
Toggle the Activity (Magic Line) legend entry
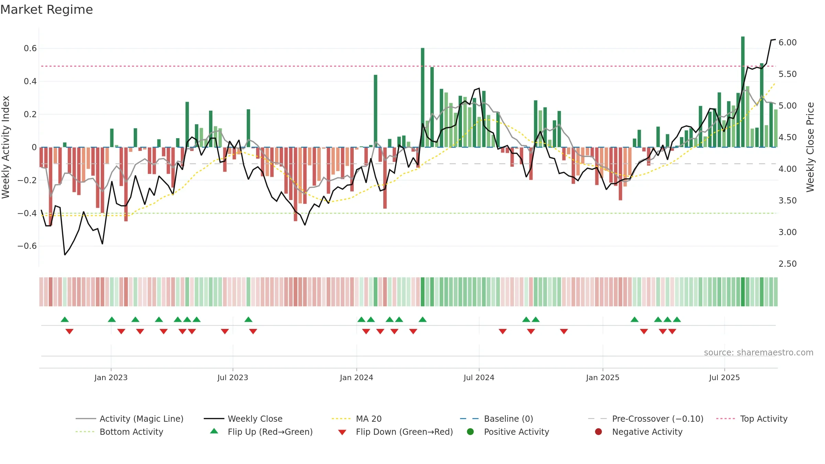click(x=130, y=419)
